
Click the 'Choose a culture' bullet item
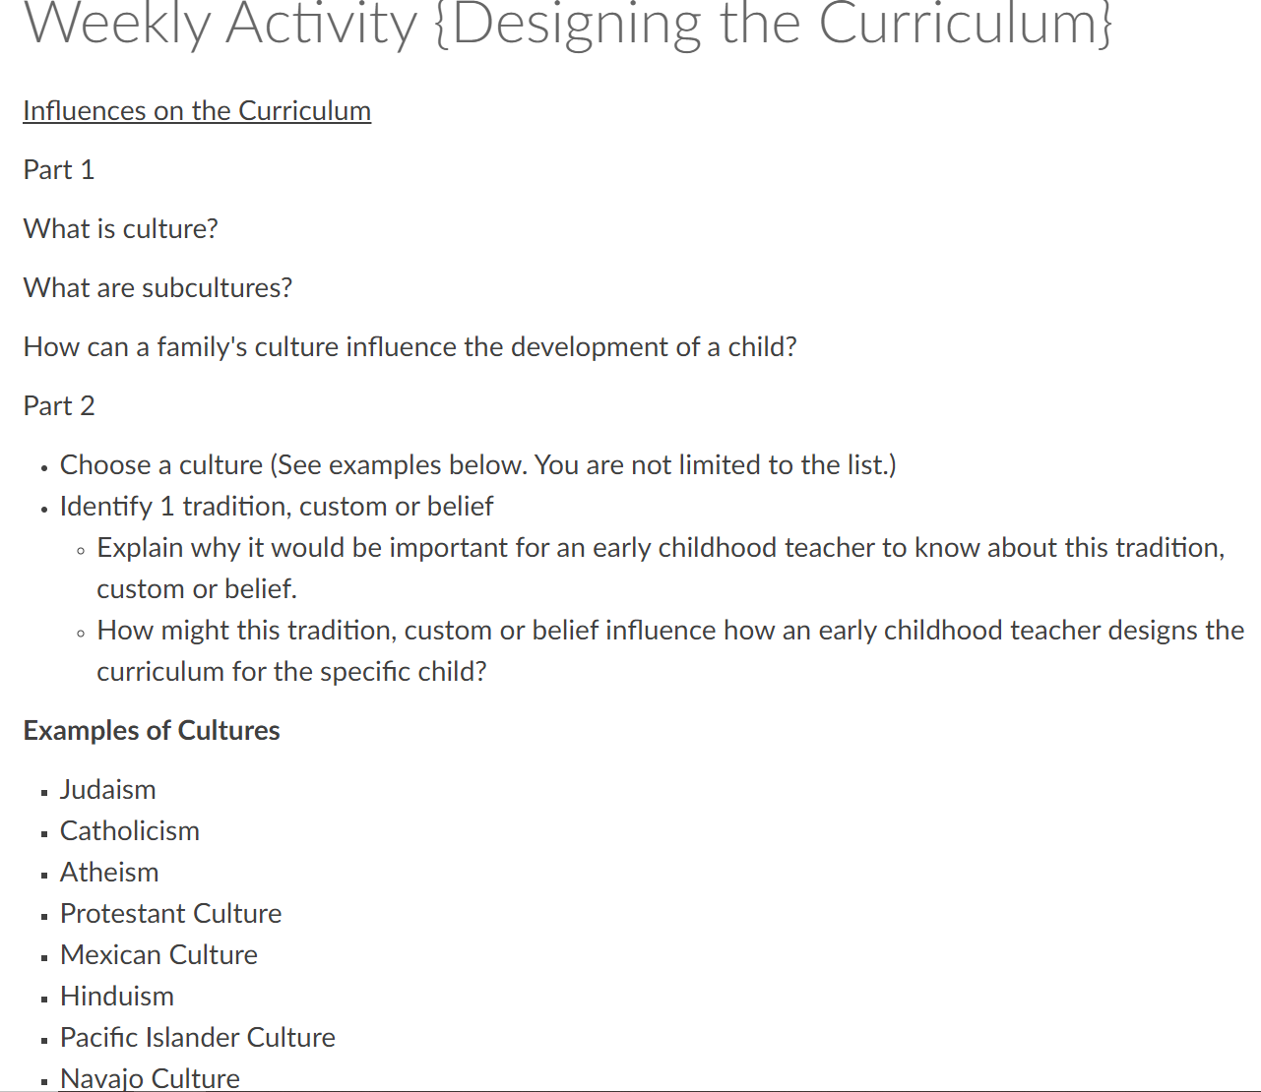click(x=478, y=464)
